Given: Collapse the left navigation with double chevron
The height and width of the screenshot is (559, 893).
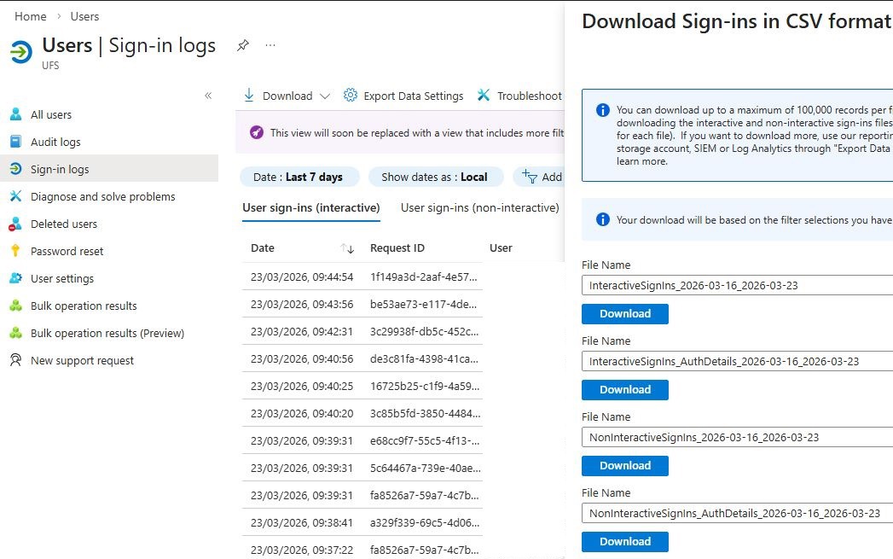Looking at the screenshot, I should tap(208, 96).
